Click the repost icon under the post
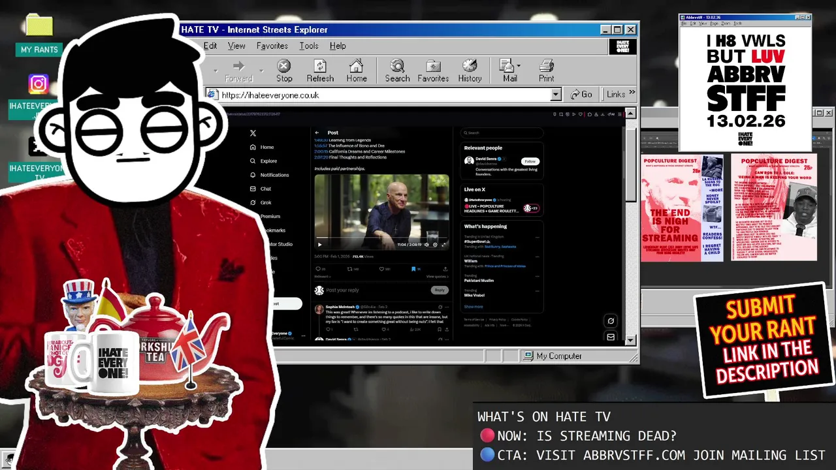 pyautogui.click(x=349, y=269)
